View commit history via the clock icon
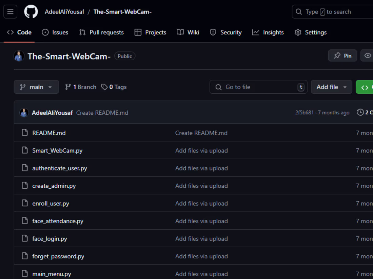The width and height of the screenshot is (373, 279). click(360, 112)
